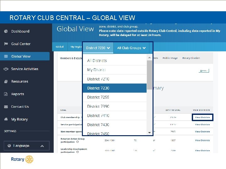This screenshot has height=169, width=226.
Task: Click the Club membership goal row label
Action: click(70, 117)
